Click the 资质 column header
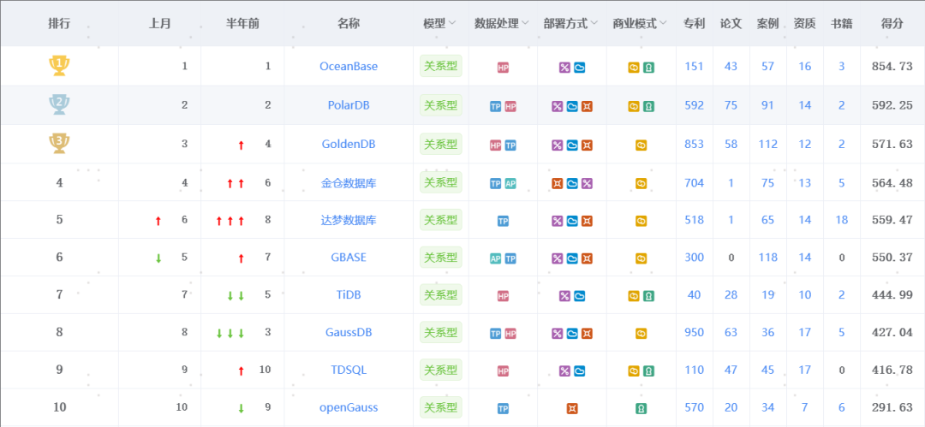The image size is (925, 427). click(x=804, y=24)
